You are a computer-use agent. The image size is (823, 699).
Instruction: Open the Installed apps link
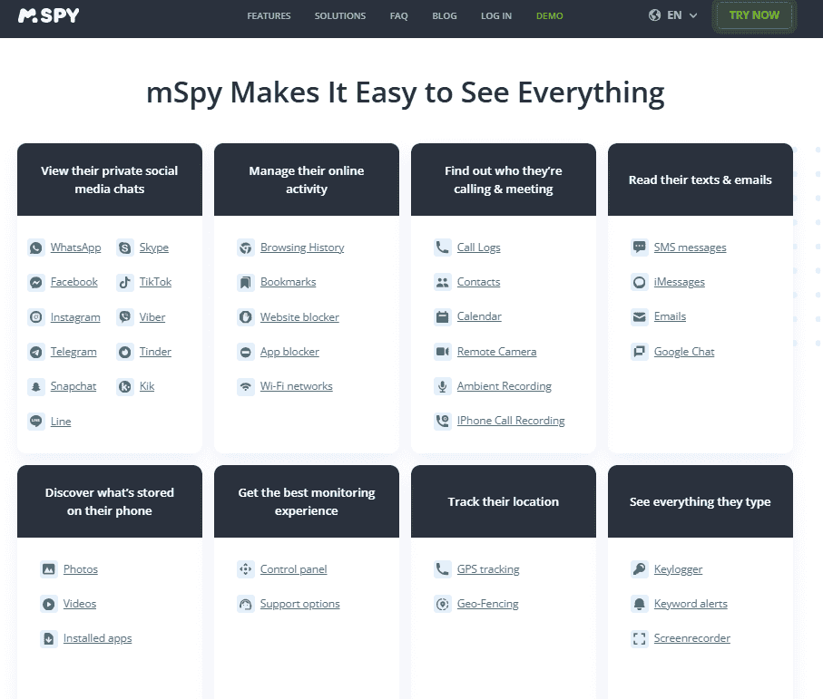pos(98,638)
